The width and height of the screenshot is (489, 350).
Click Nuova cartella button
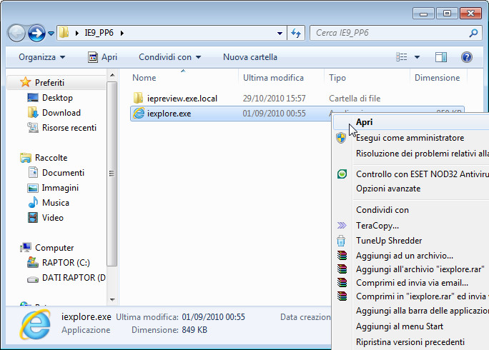click(x=250, y=57)
